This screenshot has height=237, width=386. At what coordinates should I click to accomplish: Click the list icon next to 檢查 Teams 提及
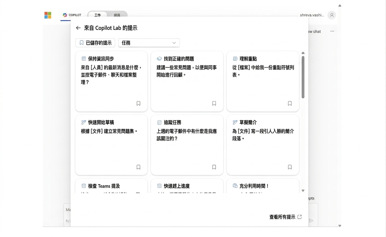point(84,186)
